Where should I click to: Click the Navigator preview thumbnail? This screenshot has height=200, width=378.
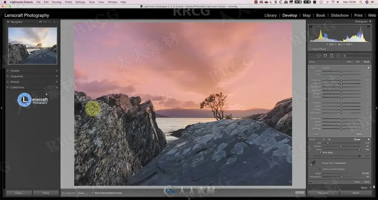point(32,46)
